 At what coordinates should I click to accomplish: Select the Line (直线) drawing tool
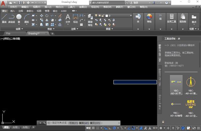[4, 18]
